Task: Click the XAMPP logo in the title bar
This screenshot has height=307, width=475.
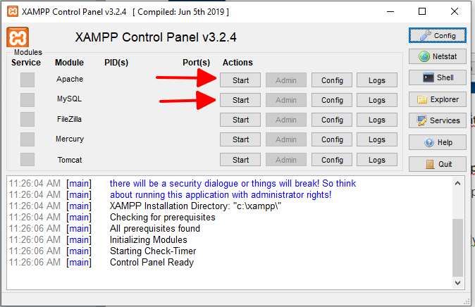Action: tap(13, 12)
